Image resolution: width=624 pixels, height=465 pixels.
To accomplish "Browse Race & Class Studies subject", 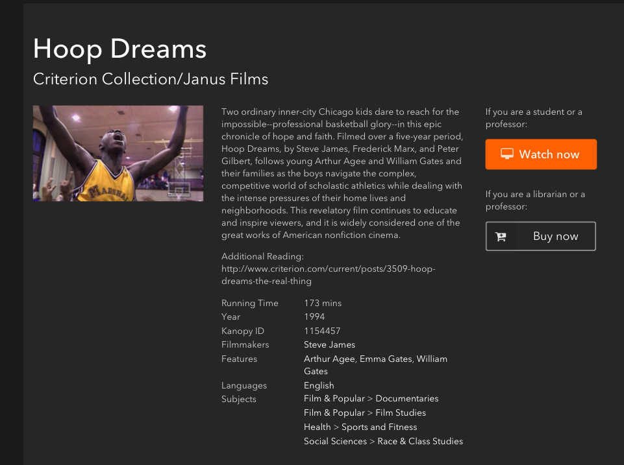I will 420,441.
